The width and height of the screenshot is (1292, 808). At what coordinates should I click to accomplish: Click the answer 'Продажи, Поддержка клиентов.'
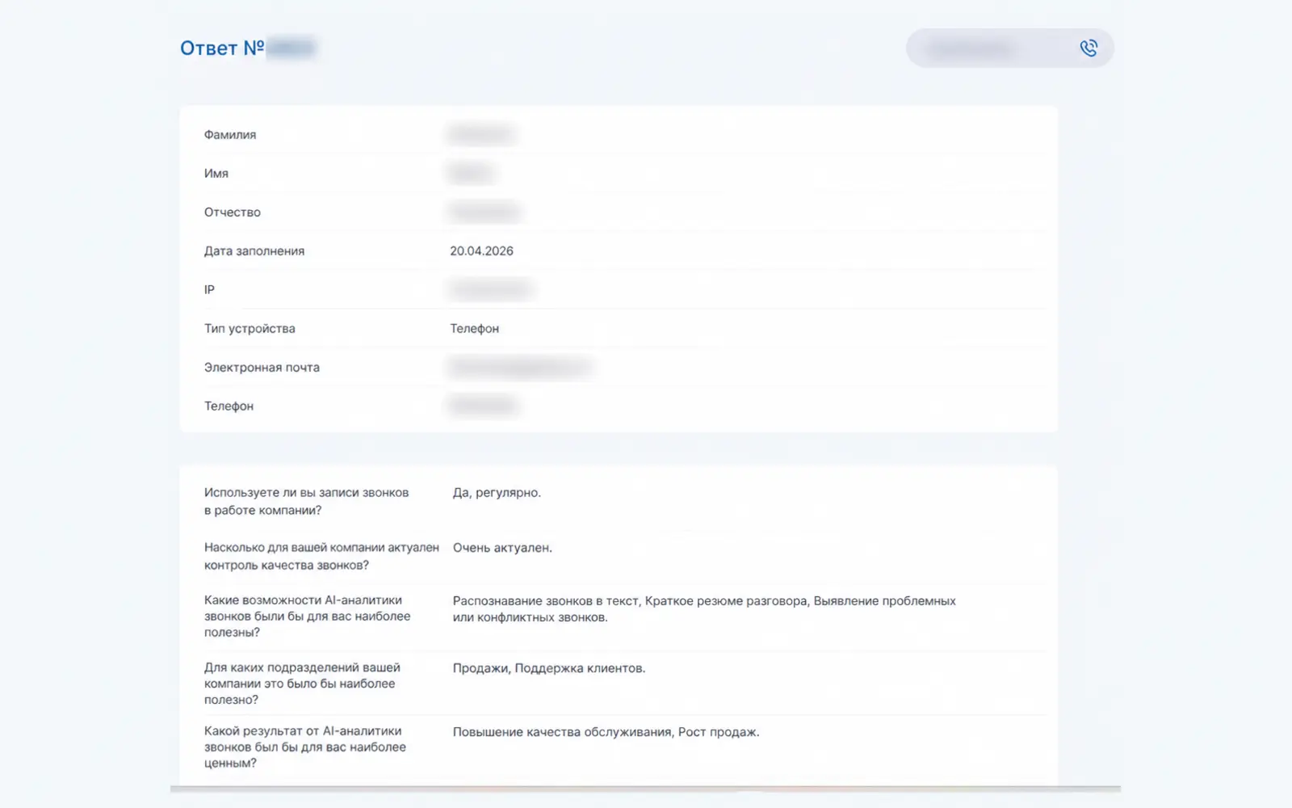(549, 668)
